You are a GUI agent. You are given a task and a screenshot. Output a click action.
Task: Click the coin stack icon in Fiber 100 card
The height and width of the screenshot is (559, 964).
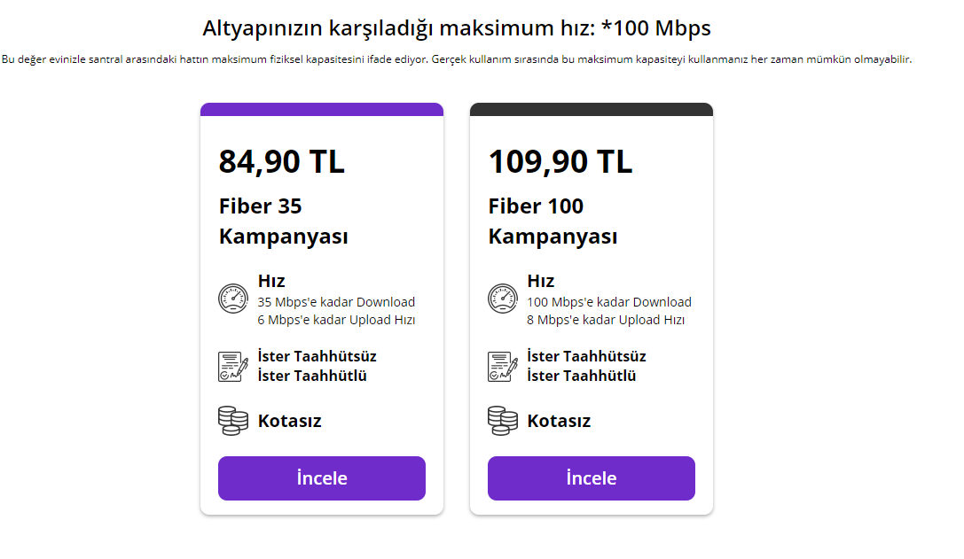tap(503, 421)
